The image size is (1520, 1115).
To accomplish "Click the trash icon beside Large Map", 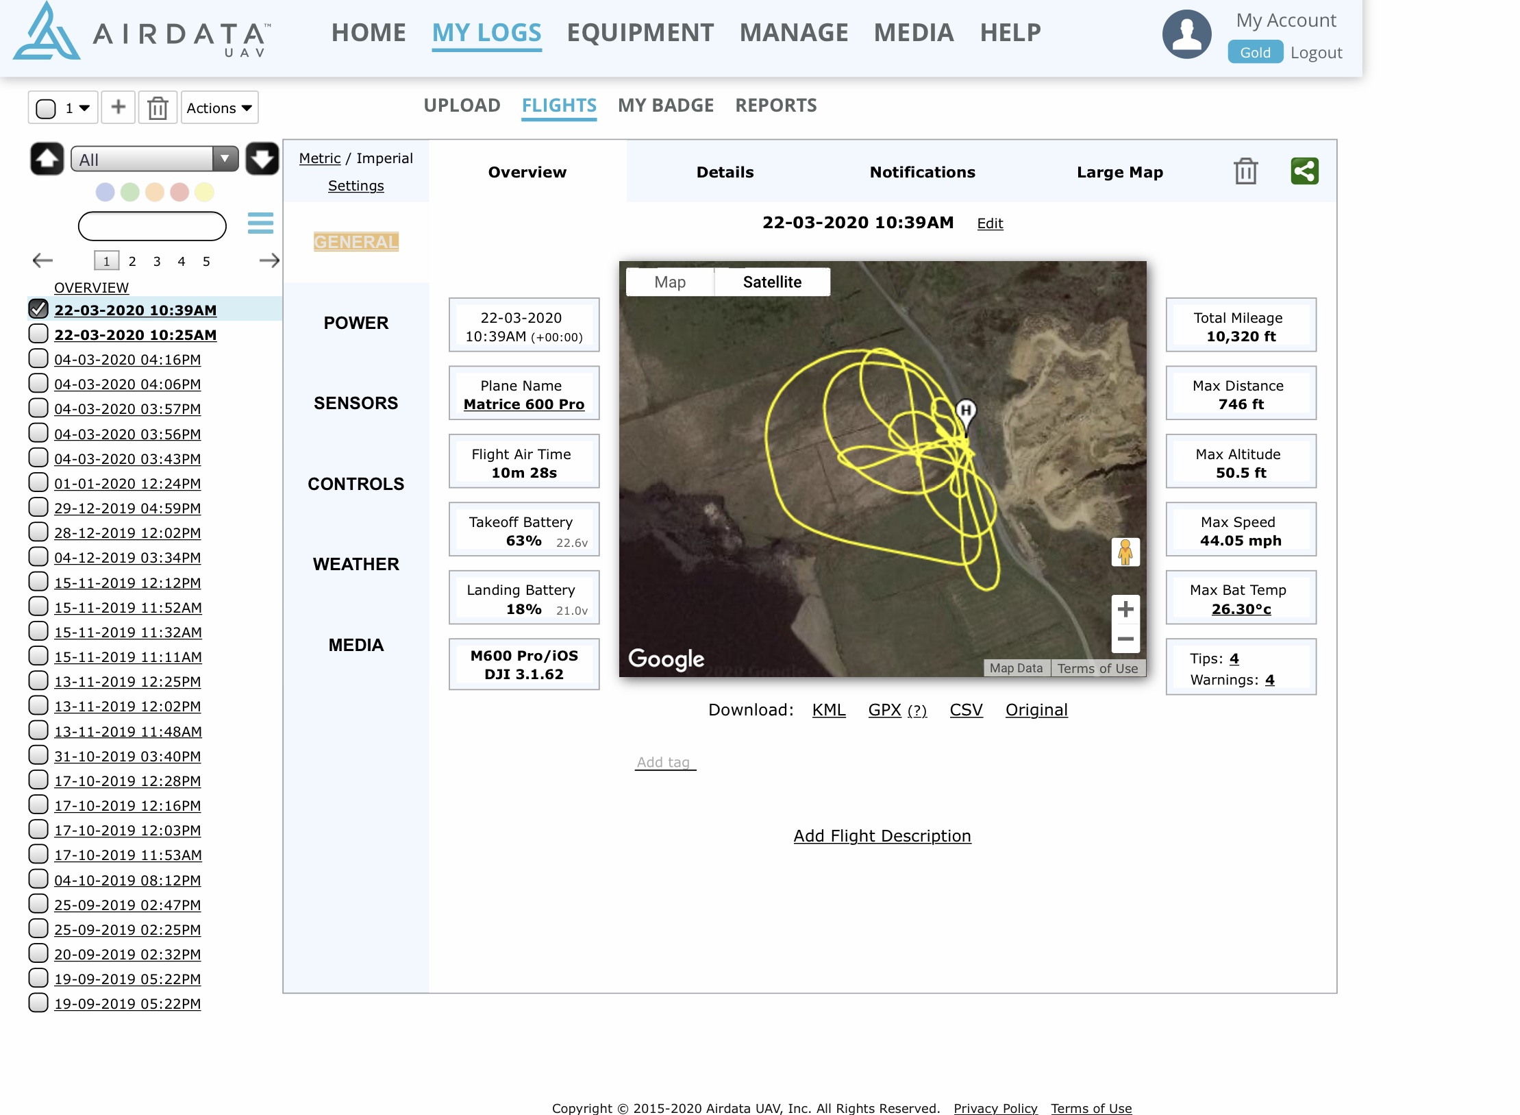I will pos(1245,171).
